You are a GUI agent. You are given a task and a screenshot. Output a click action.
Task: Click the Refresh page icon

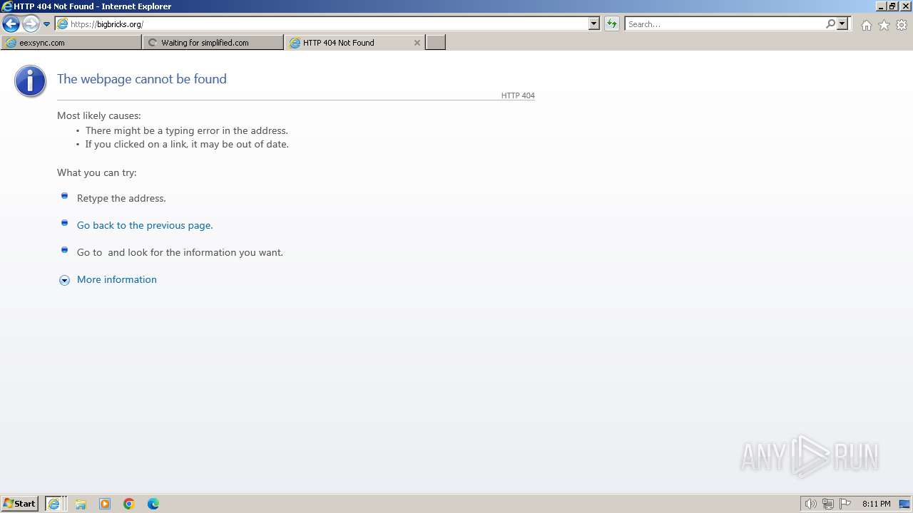click(611, 24)
